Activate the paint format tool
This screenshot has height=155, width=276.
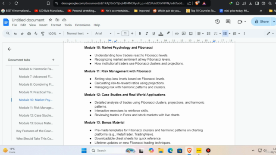coord(43,34)
